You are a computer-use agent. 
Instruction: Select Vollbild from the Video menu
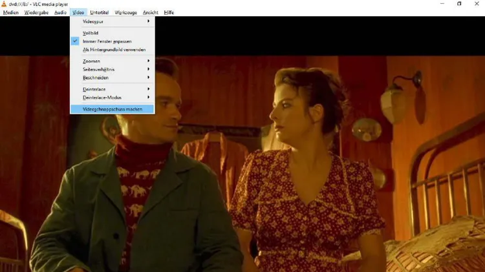coord(113,33)
